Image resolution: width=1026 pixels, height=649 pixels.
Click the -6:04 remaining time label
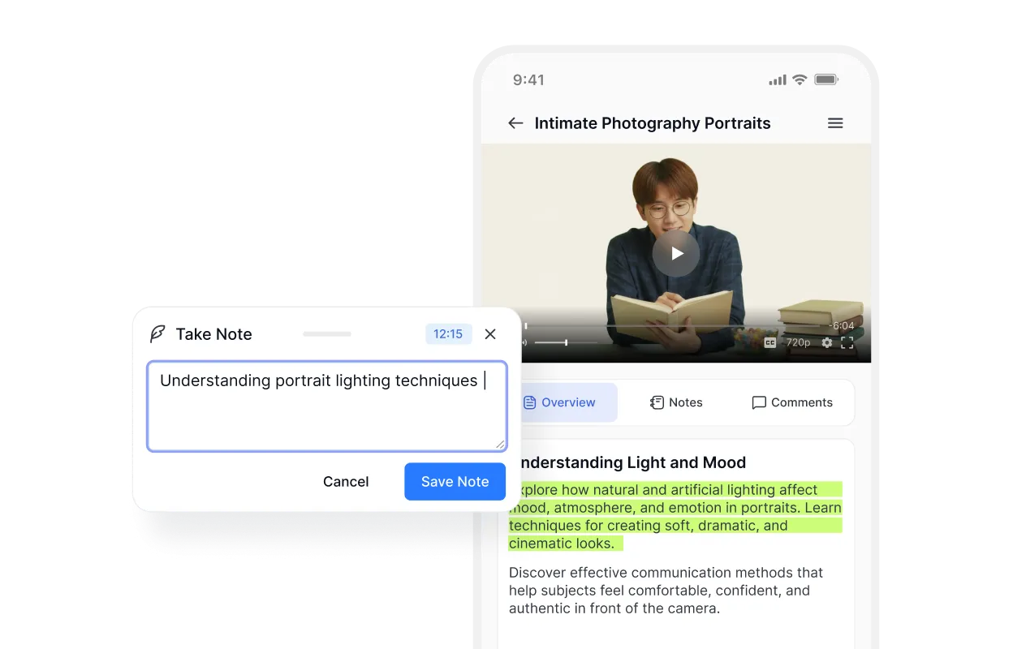[842, 326]
